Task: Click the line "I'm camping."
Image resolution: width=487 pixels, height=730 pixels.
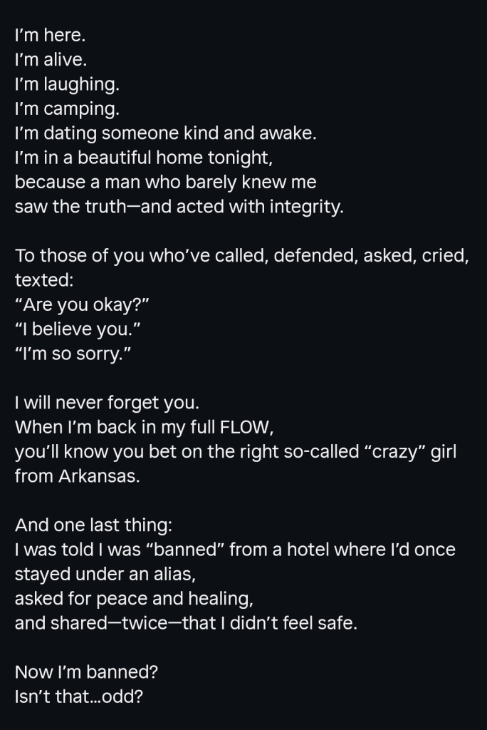Action: pyautogui.click(x=67, y=109)
